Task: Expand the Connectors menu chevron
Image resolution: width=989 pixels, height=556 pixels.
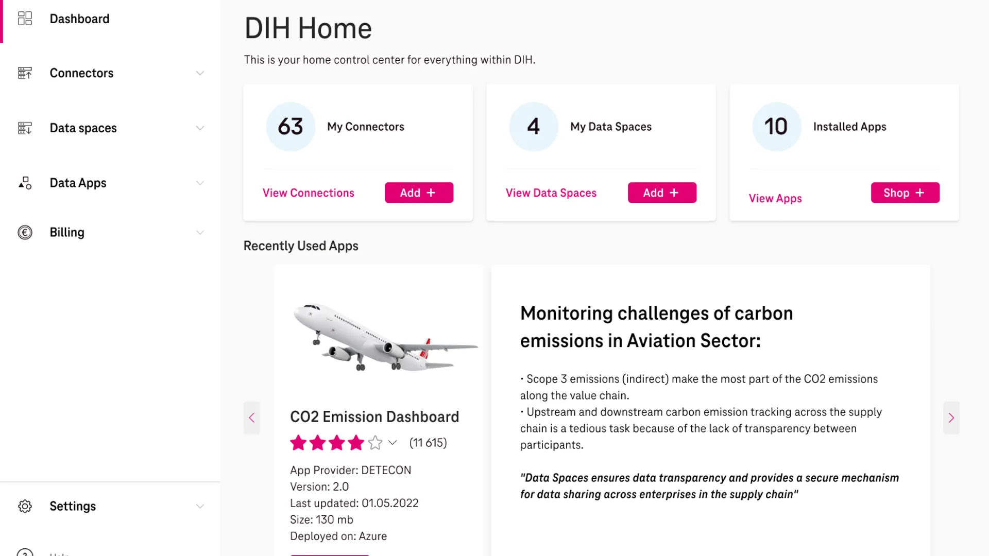Action: click(x=200, y=73)
